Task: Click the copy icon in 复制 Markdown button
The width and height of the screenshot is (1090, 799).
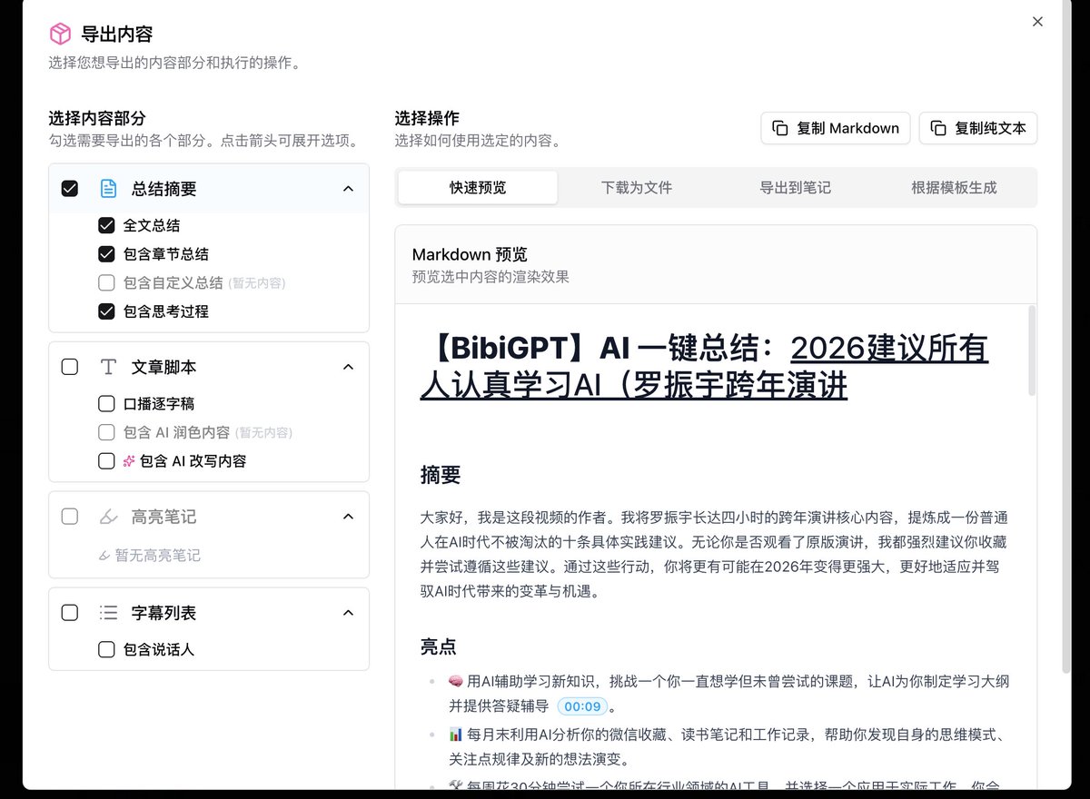Action: pyautogui.click(x=780, y=128)
